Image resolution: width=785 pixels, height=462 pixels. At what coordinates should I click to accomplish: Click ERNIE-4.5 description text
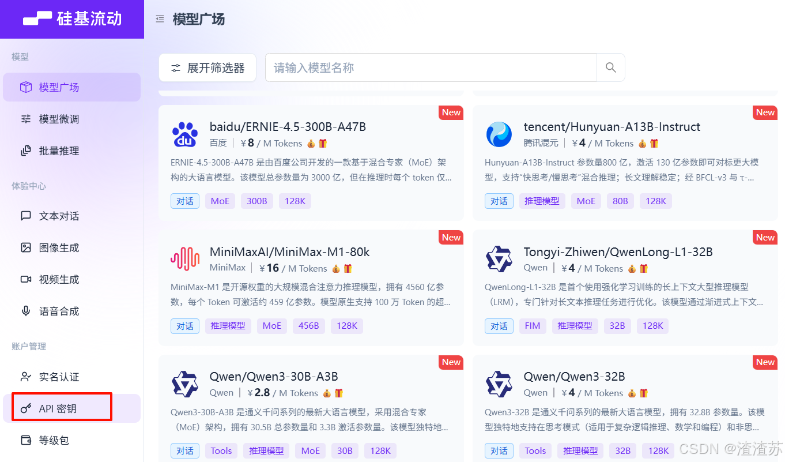click(311, 170)
